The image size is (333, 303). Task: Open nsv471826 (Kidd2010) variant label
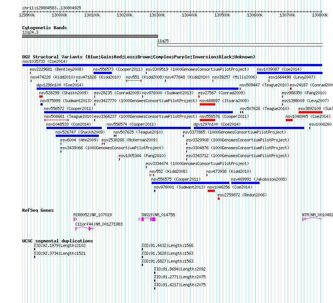point(98,77)
